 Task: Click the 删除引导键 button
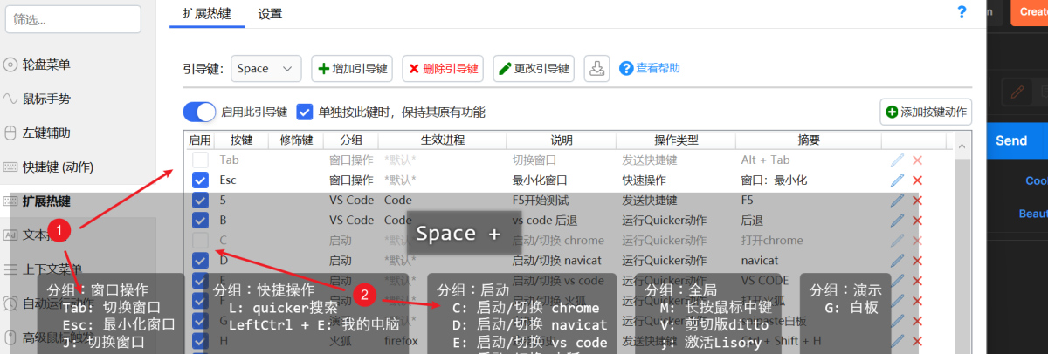tap(443, 68)
